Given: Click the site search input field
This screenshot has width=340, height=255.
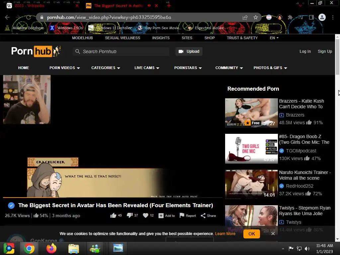Looking at the screenshot, I should (x=121, y=51).
